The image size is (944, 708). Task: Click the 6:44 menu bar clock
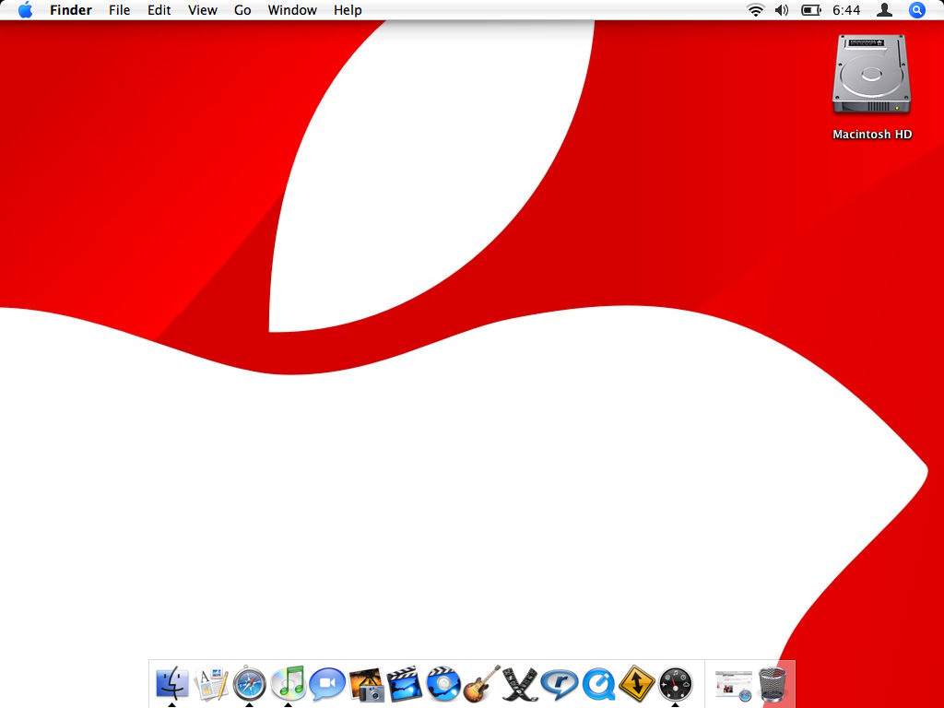(846, 10)
